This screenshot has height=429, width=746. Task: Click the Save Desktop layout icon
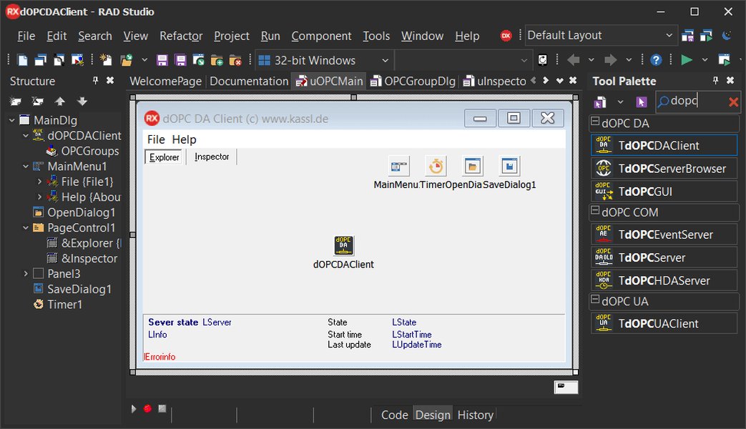[687, 36]
